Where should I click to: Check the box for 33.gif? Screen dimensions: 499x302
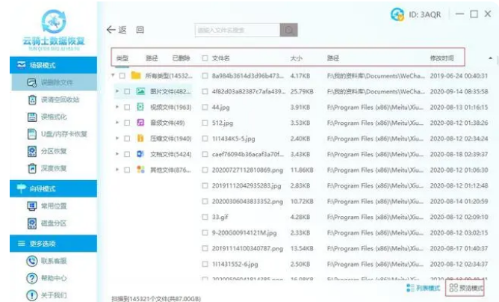[205, 218]
